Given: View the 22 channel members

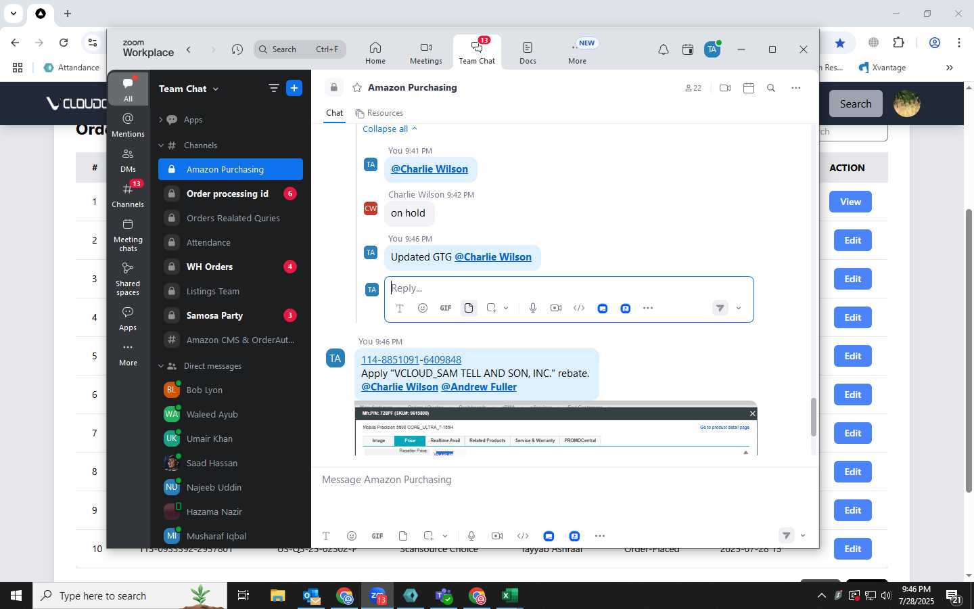Looking at the screenshot, I should point(693,88).
